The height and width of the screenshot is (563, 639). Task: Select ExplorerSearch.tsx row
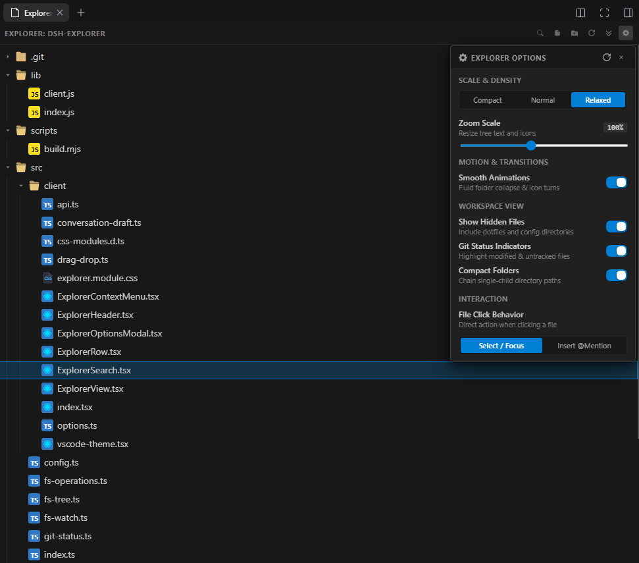[319, 370]
